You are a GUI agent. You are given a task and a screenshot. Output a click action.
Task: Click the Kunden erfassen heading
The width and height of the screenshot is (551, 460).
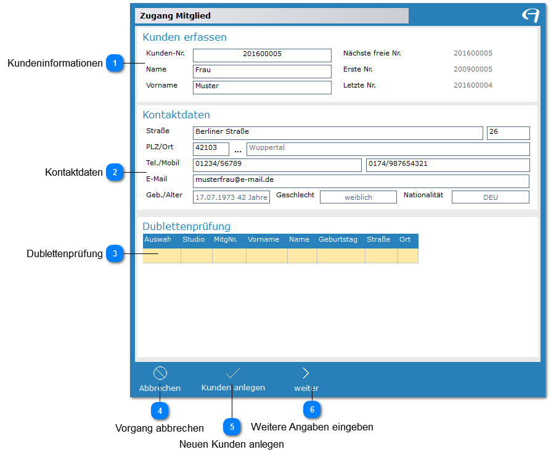184,37
